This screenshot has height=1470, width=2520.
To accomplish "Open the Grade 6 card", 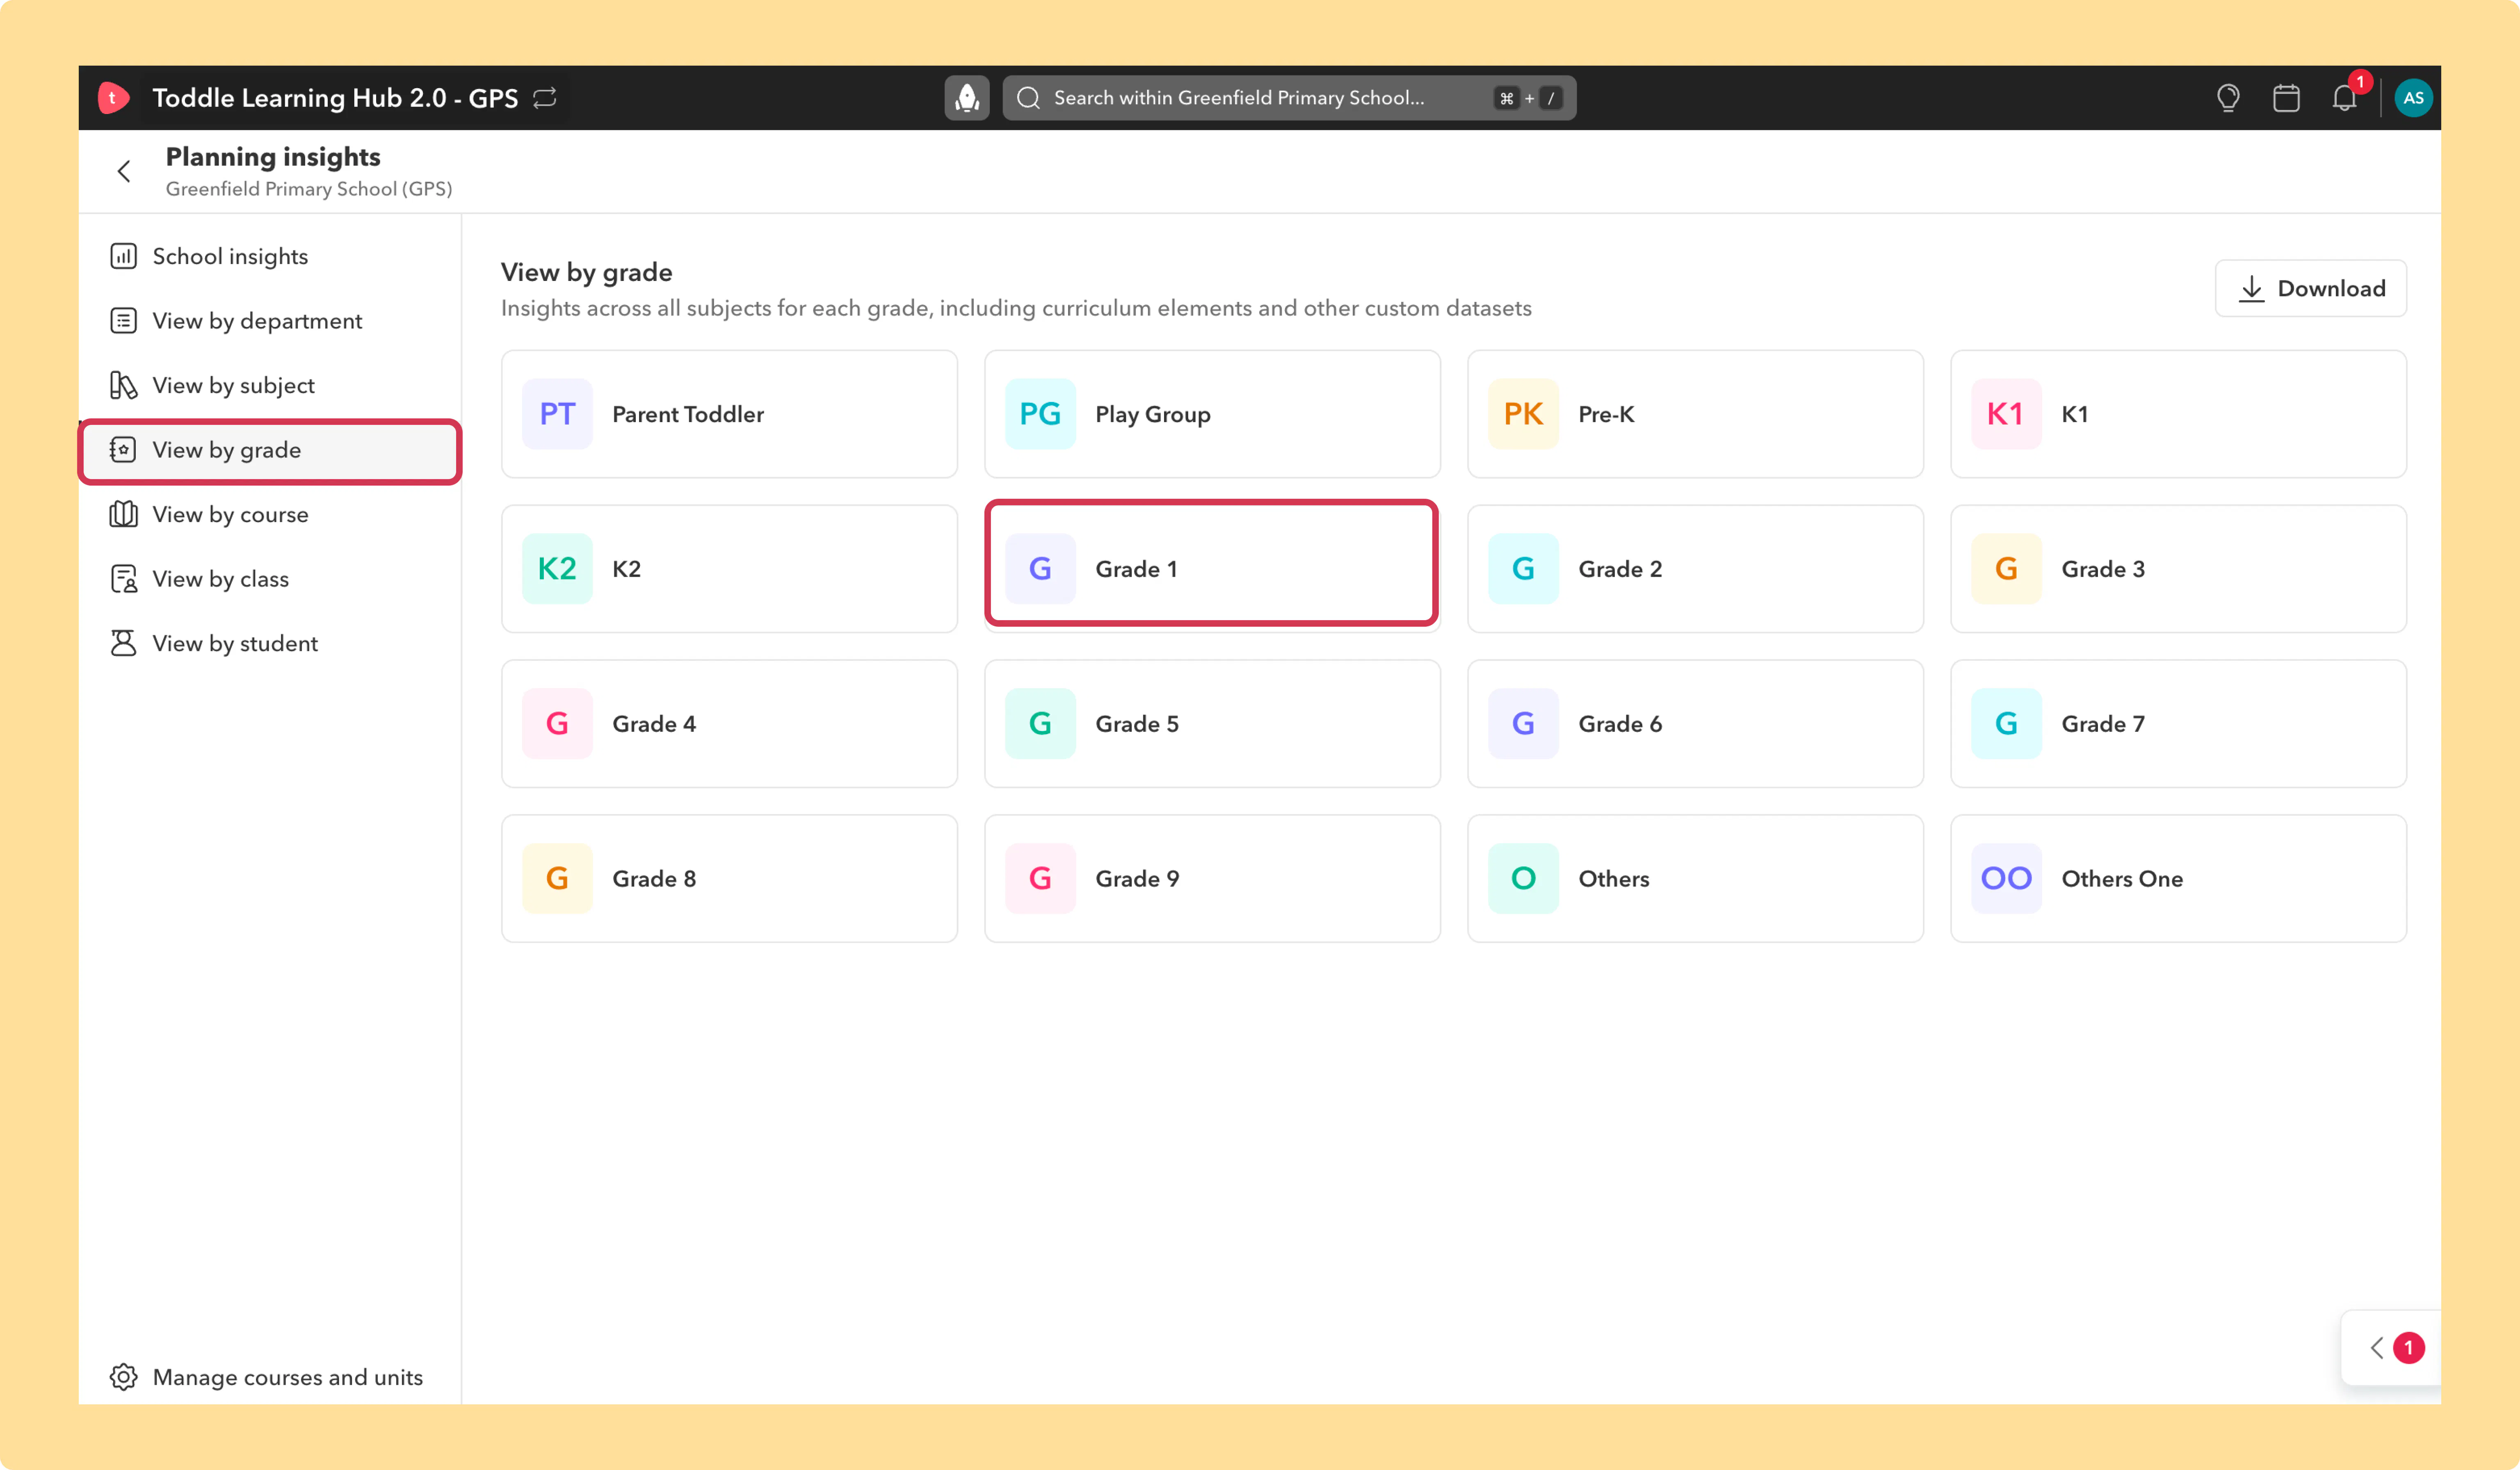I will point(1695,723).
